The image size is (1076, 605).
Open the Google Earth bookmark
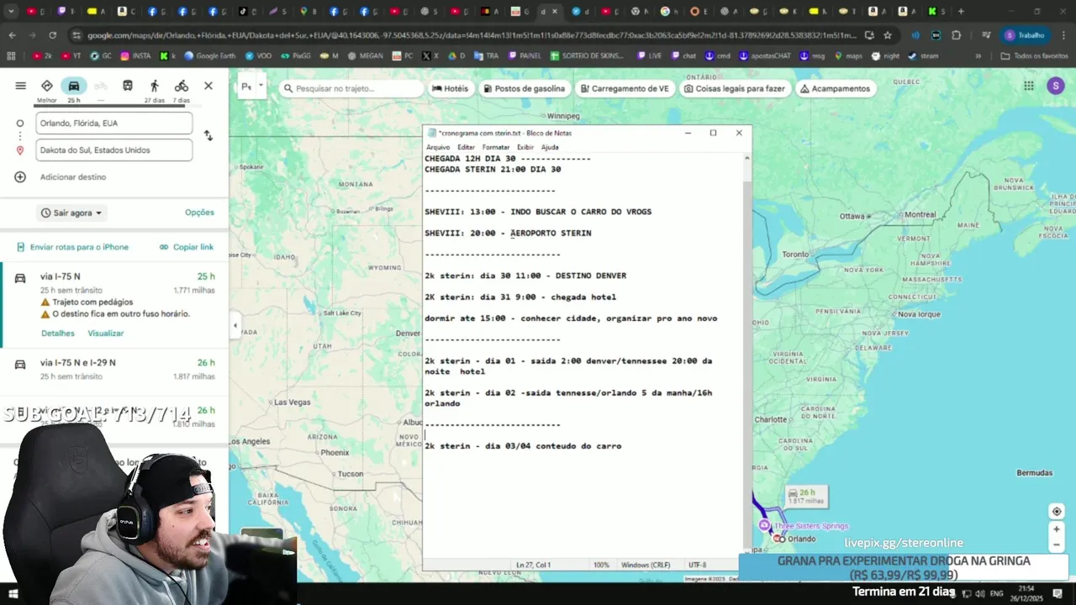point(210,55)
